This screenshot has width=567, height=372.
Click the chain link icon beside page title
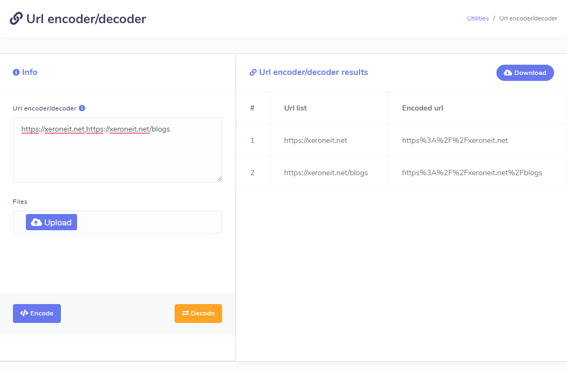click(16, 19)
